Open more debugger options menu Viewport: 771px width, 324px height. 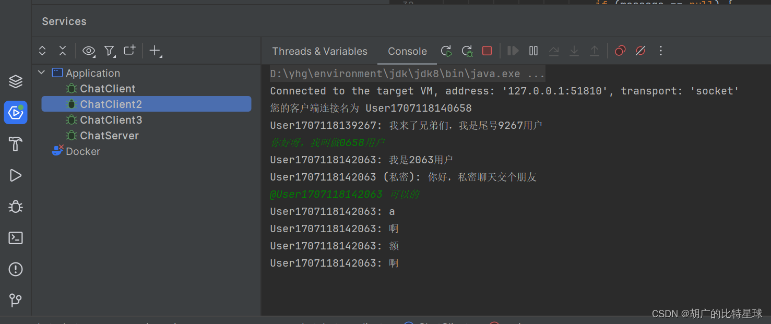(x=661, y=51)
